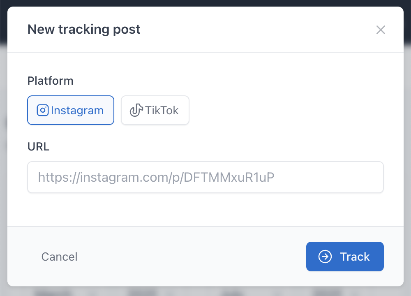Click the Track text label
Screen dimensions: 411x296
click(355, 257)
